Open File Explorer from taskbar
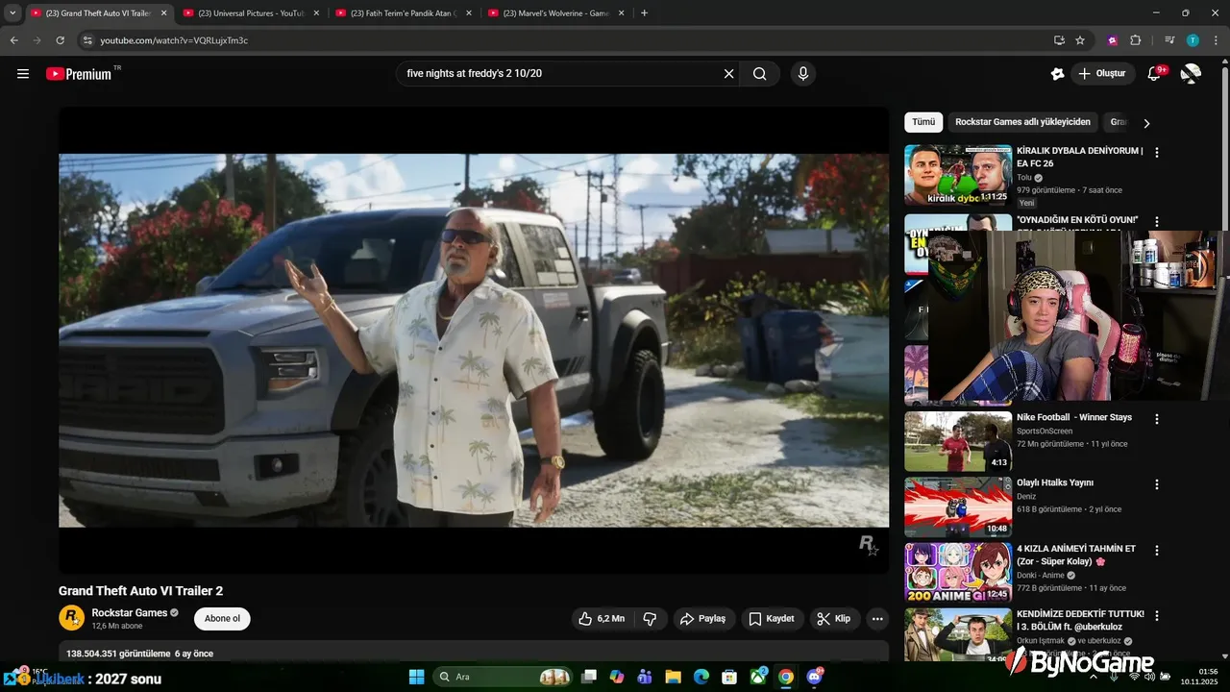Image resolution: width=1230 pixels, height=692 pixels. point(673,677)
